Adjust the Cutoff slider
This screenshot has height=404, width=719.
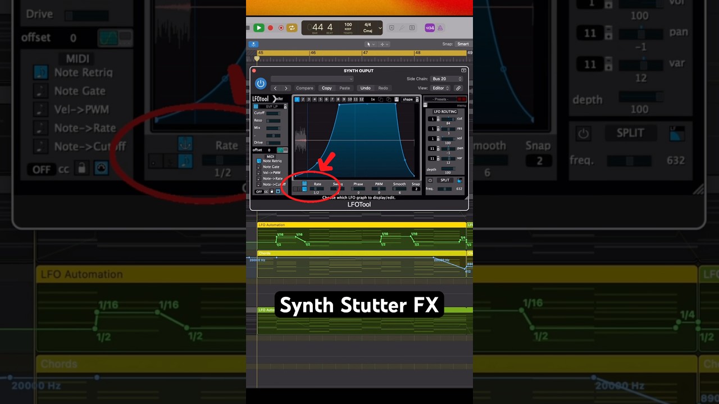(x=274, y=113)
